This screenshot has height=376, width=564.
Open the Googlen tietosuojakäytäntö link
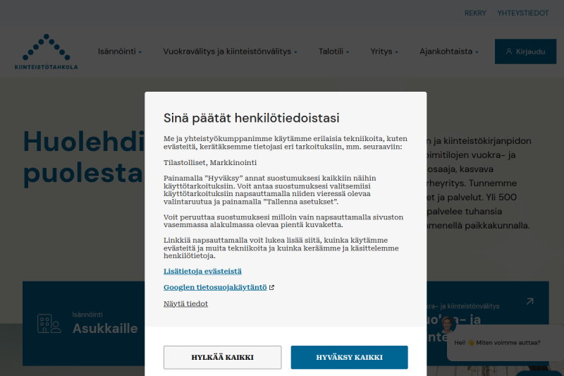click(215, 287)
